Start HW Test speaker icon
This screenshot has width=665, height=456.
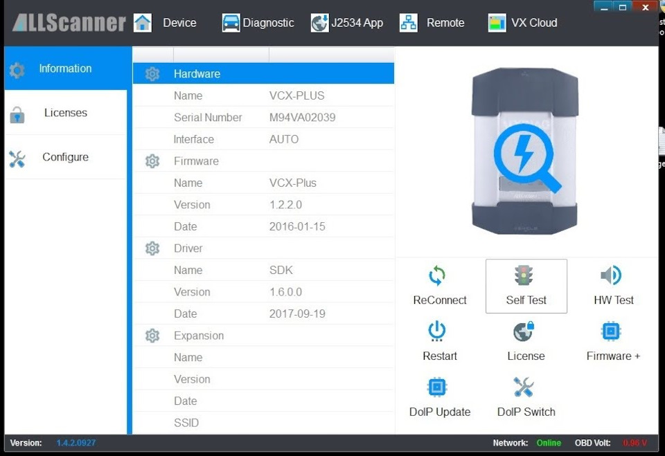click(x=611, y=275)
